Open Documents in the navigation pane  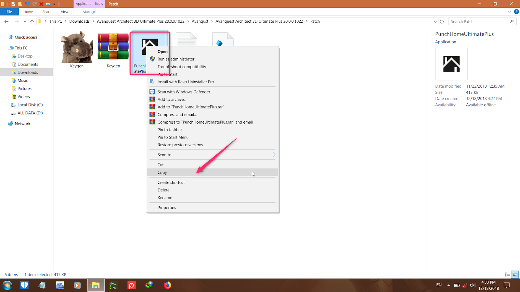pos(28,64)
